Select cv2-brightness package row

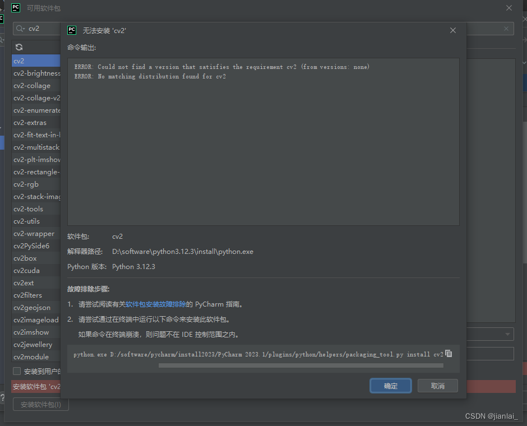[x=36, y=73]
